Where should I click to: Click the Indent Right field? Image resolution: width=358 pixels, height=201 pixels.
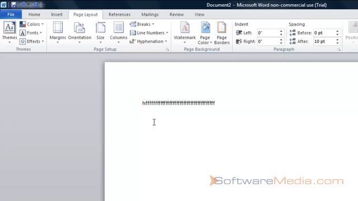pyautogui.click(x=268, y=41)
